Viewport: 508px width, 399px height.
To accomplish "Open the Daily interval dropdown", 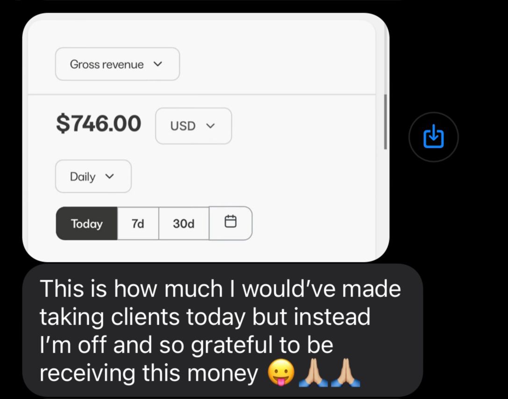I will pos(93,176).
